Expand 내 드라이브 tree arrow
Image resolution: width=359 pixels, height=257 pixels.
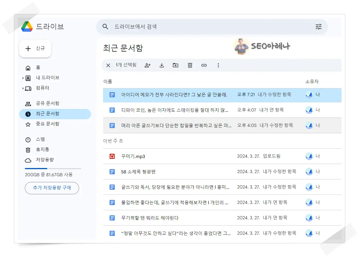23,78
